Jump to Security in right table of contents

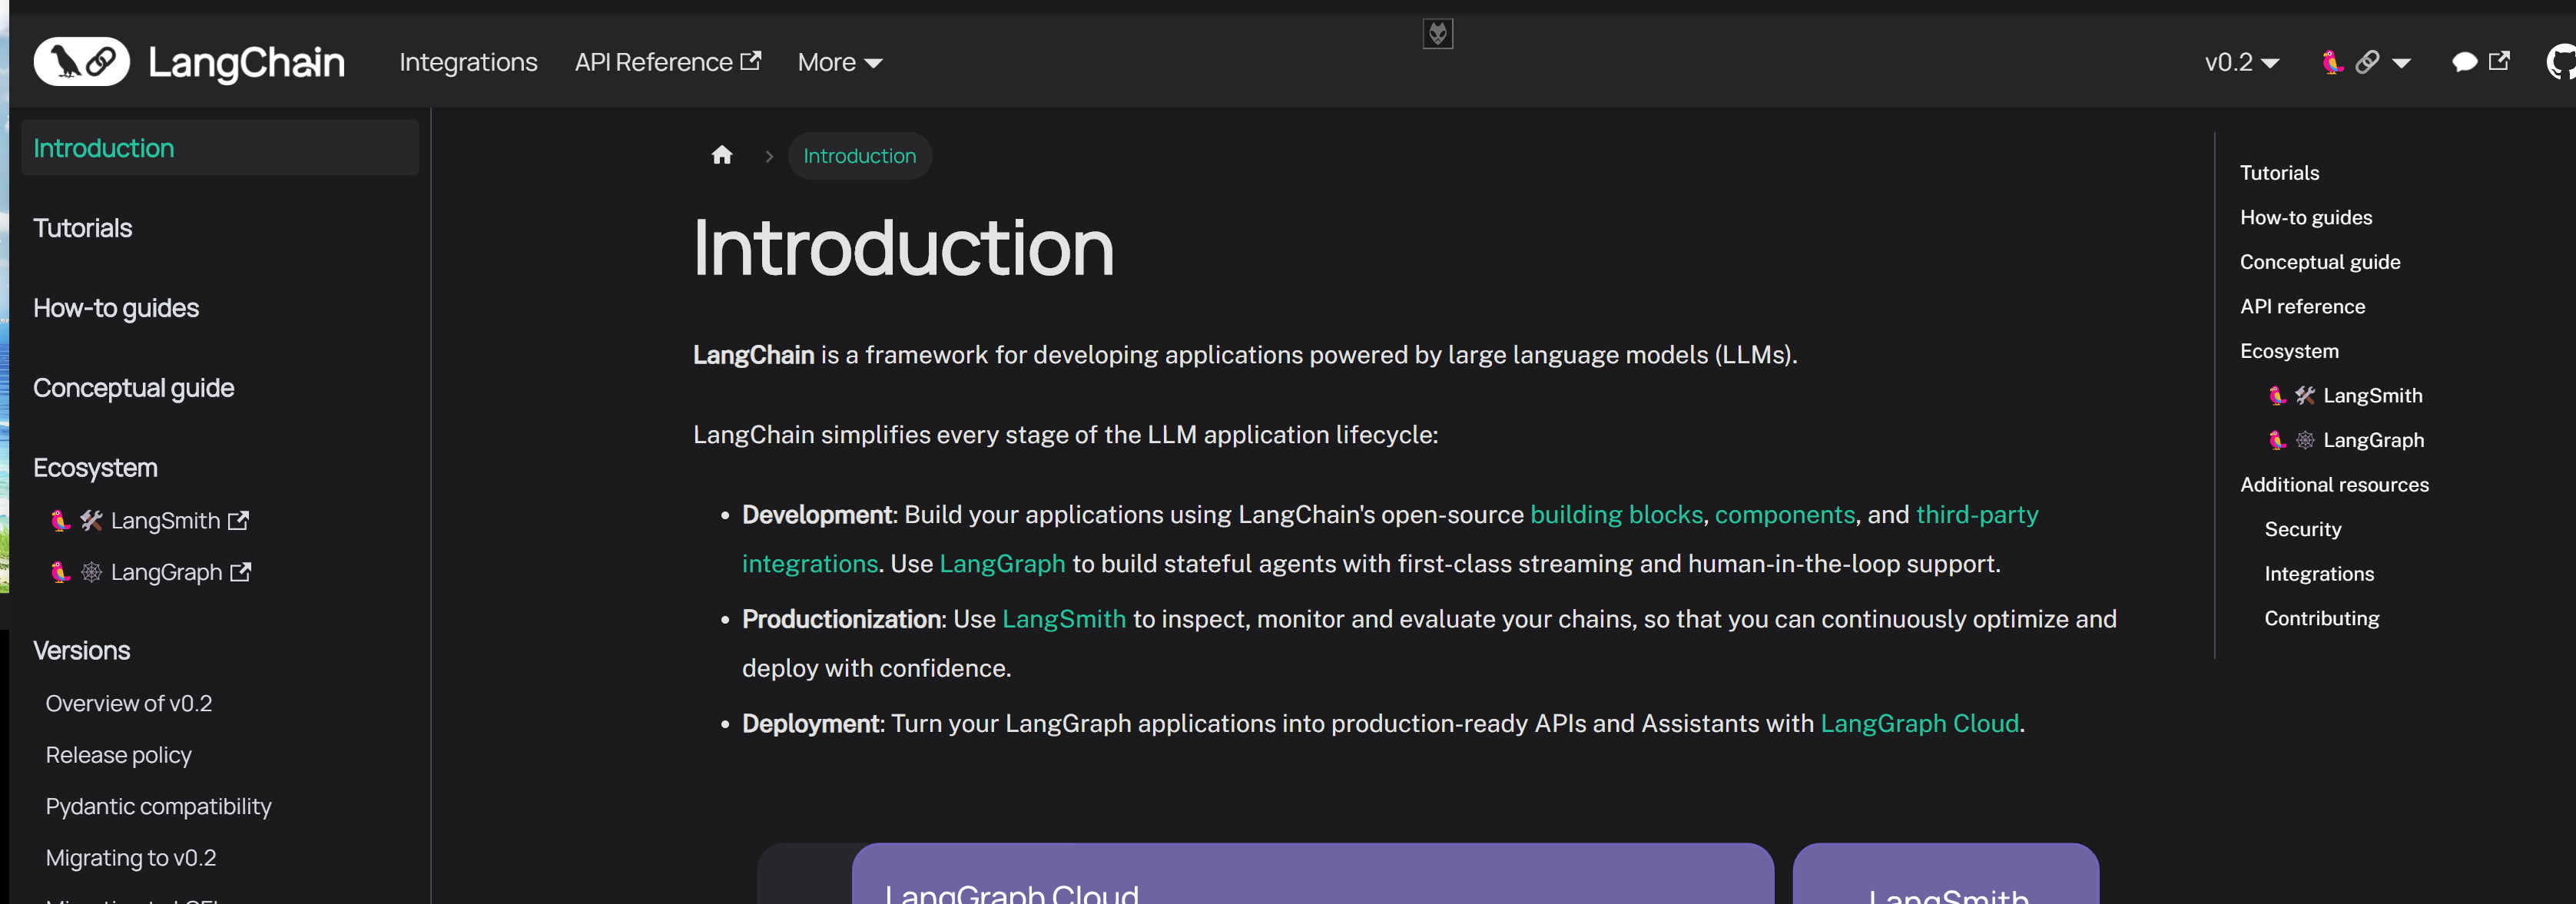coord(2303,529)
